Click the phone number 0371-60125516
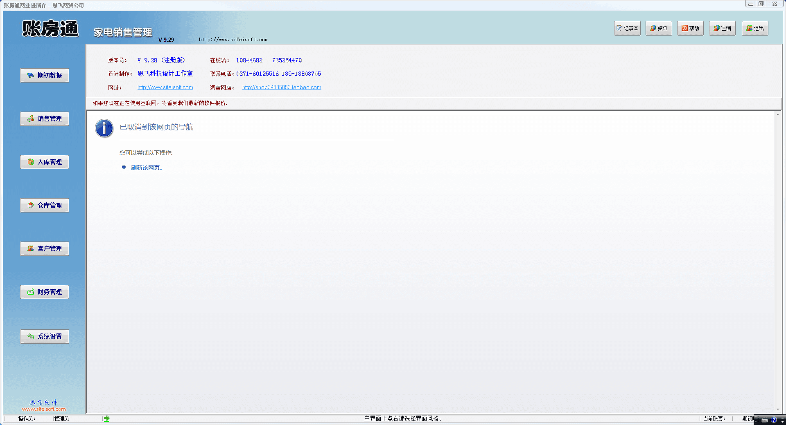The width and height of the screenshot is (786, 425). [257, 74]
